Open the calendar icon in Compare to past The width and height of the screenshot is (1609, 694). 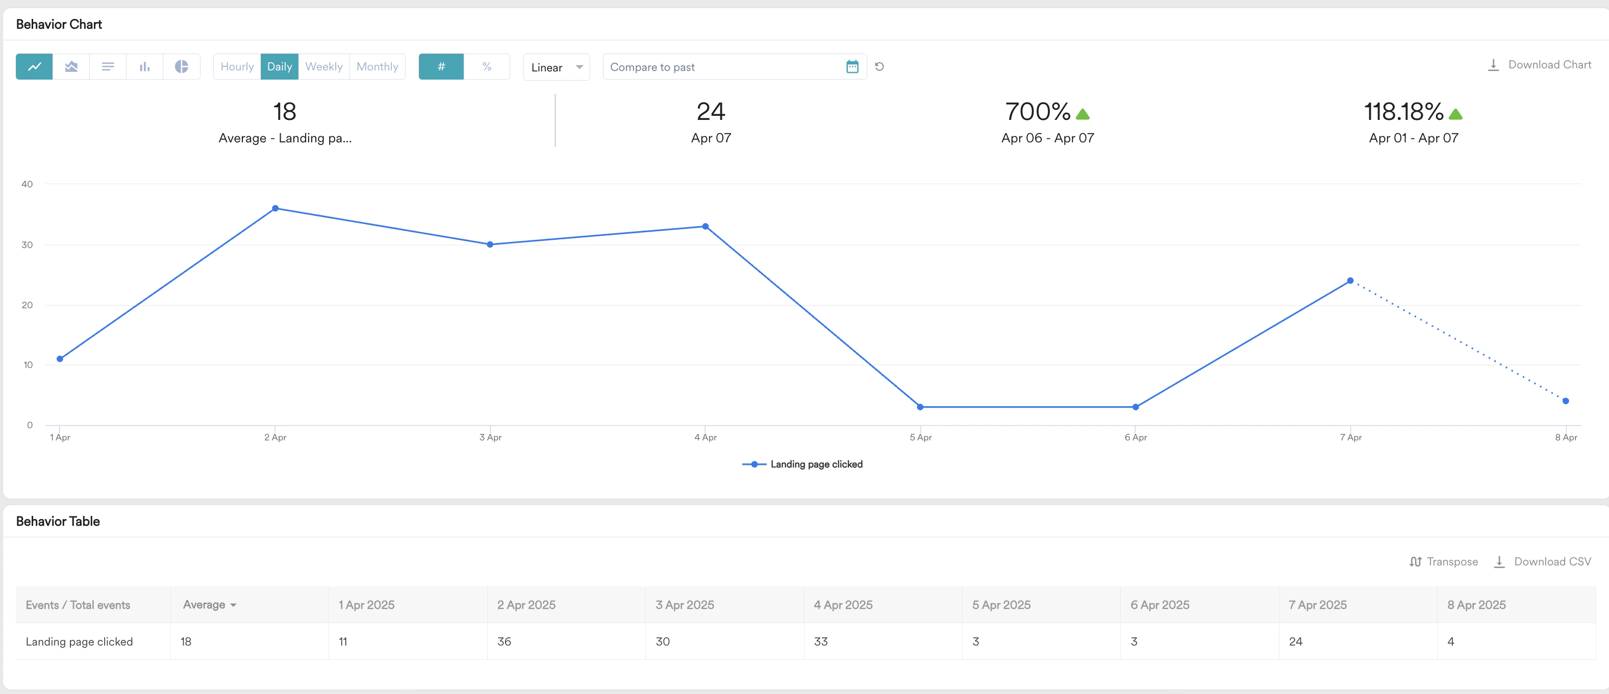click(x=852, y=66)
